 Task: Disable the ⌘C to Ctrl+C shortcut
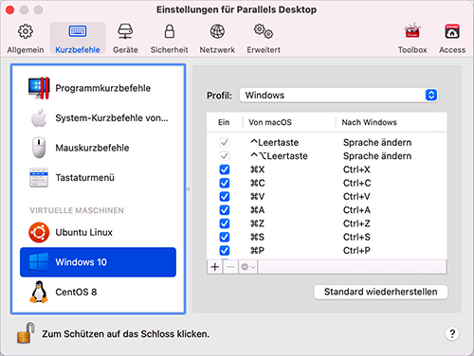(x=225, y=183)
